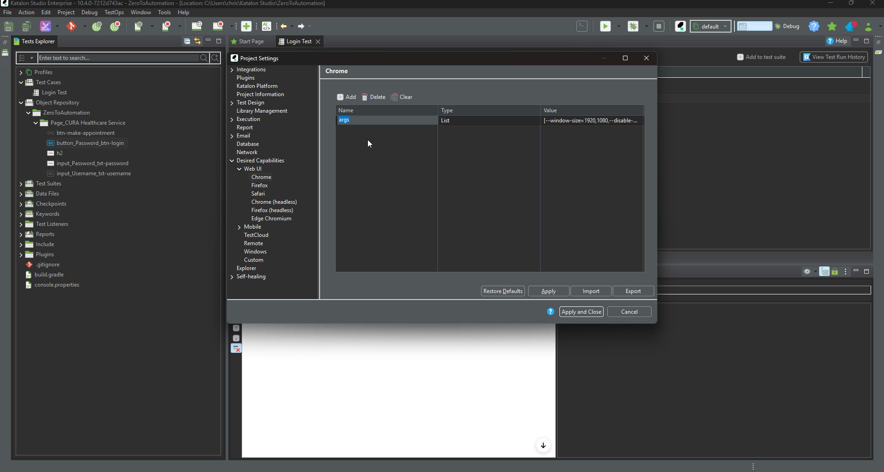Click the white Forward arrow in the toolbar
Screen dimensions: 884x472
tap(301, 26)
